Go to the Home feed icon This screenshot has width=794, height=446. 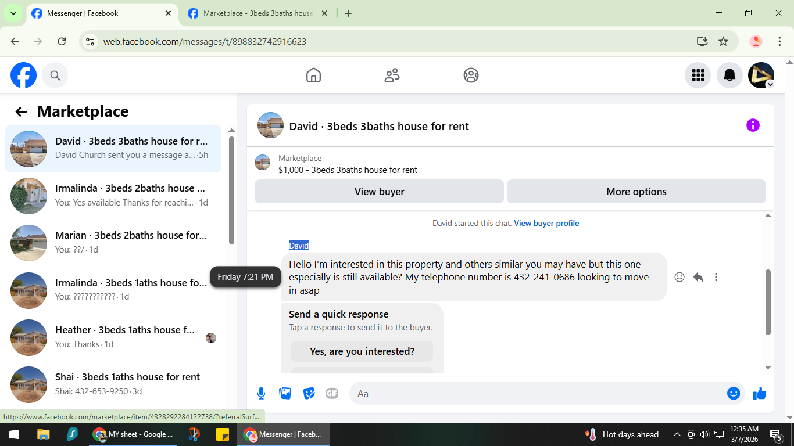point(313,75)
